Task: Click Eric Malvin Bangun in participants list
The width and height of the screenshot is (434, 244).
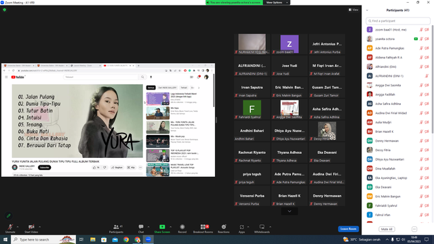Action: pyautogui.click(x=388, y=197)
